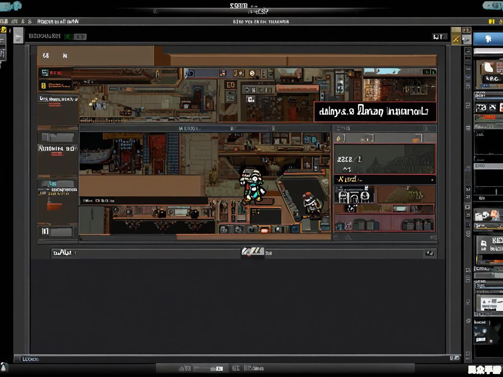Expand the yellow-marked row in right game panel
This screenshot has height=377, width=503.
[384, 179]
